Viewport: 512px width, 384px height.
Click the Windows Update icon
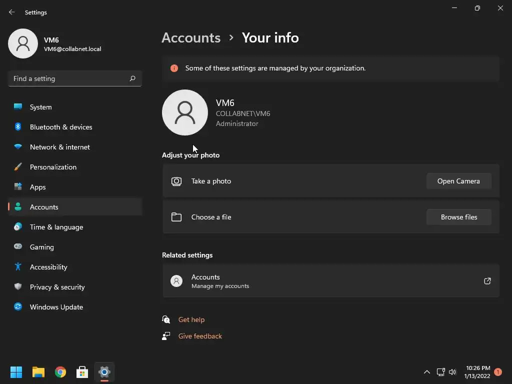[x=18, y=307]
